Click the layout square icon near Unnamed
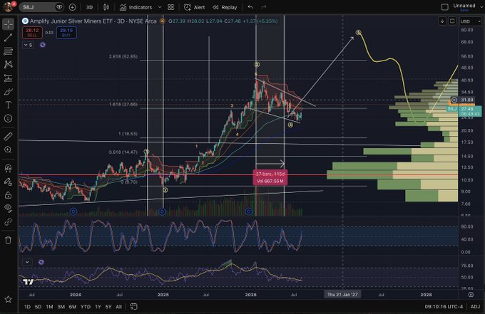This screenshot has height=314, width=485. [x=444, y=7]
